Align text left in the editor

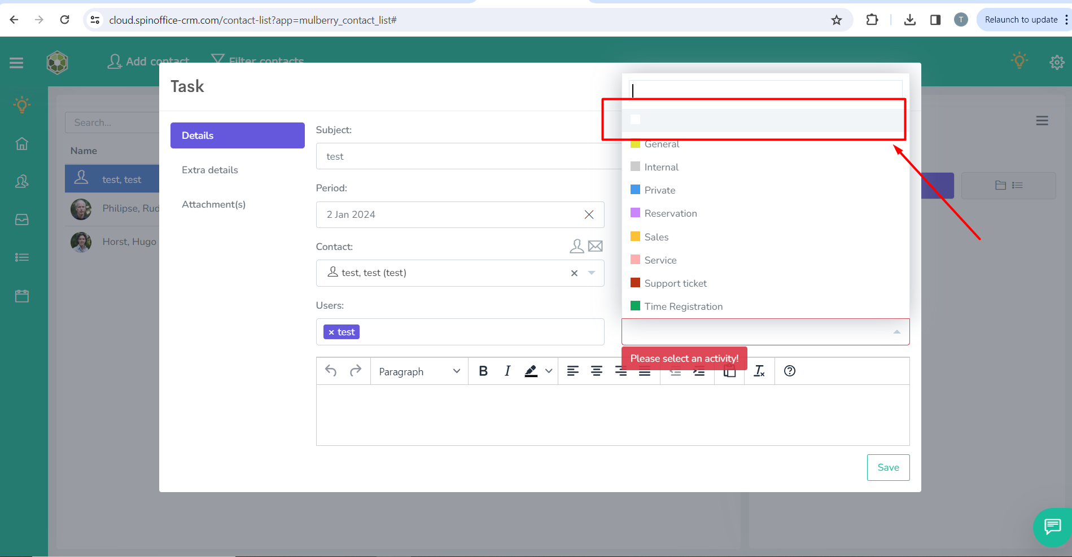coord(572,371)
